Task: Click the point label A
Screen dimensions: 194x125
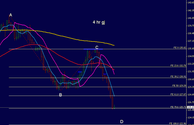Action: click(11, 15)
